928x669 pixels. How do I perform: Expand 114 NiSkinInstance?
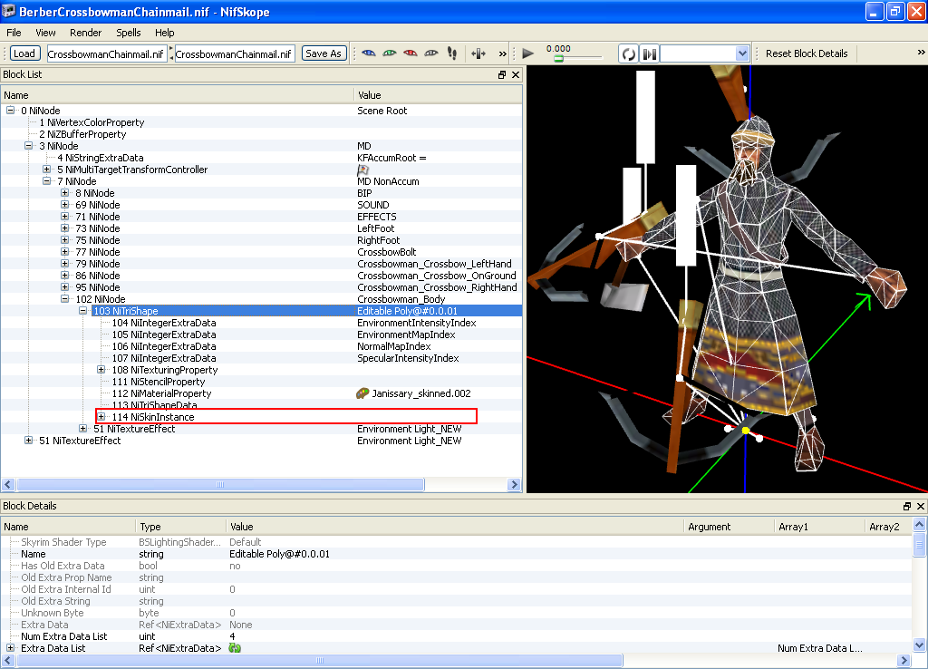101,417
